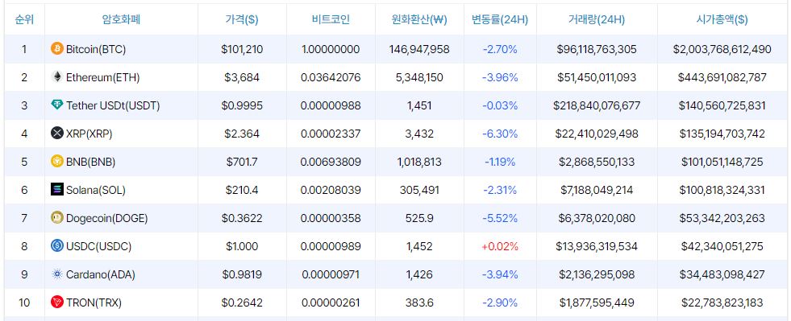
Task: Click the XRP black circular icon
Action: click(57, 134)
